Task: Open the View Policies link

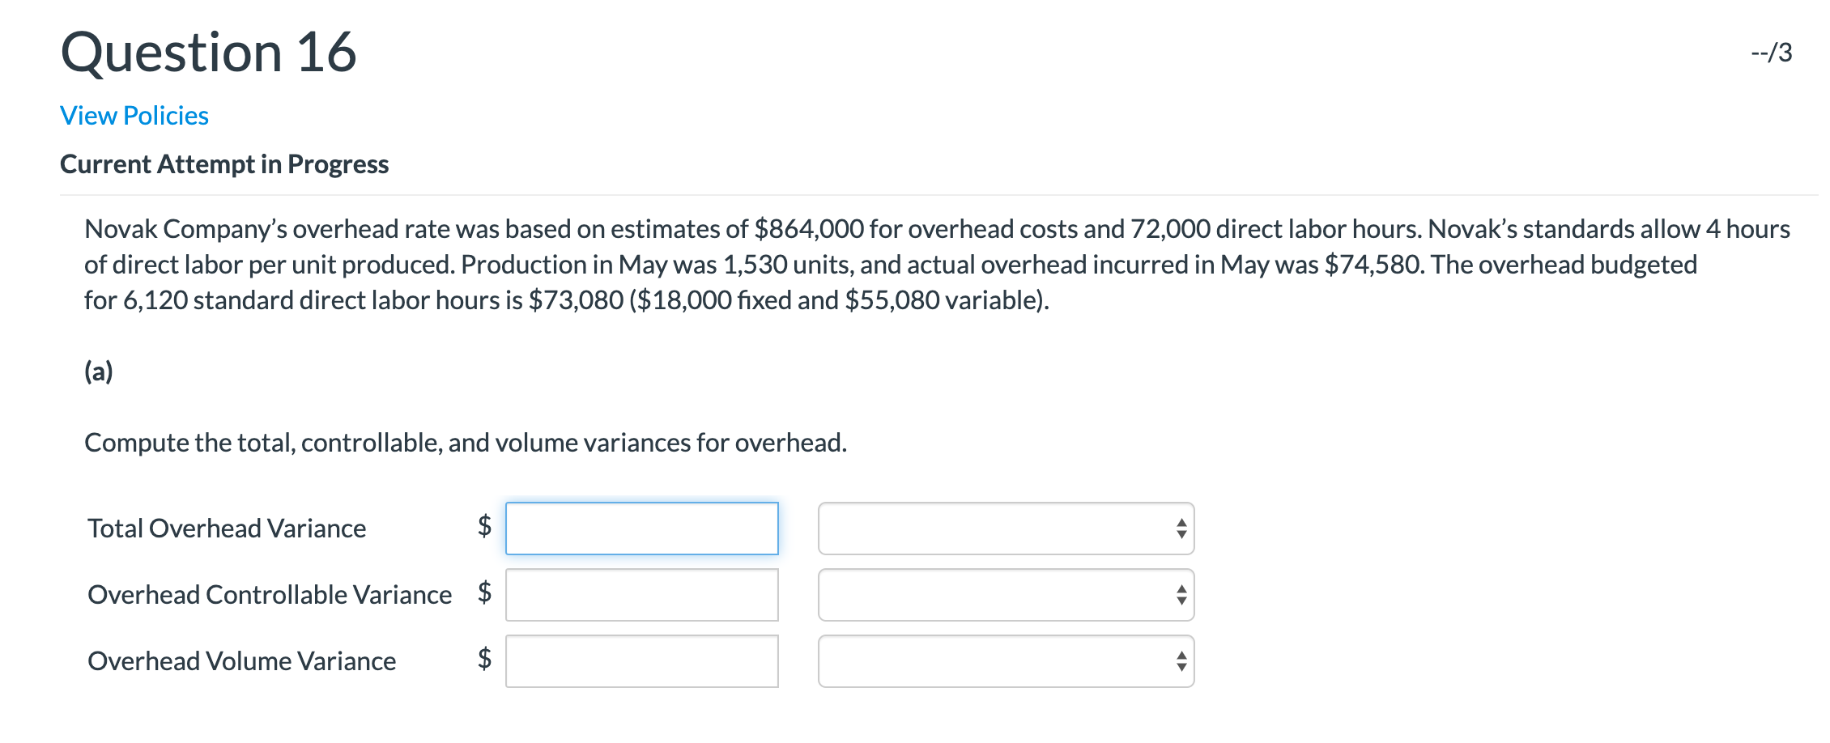Action: click(132, 115)
